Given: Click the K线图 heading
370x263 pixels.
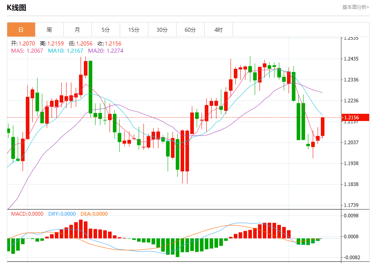Looking at the screenshot, I should [16, 8].
